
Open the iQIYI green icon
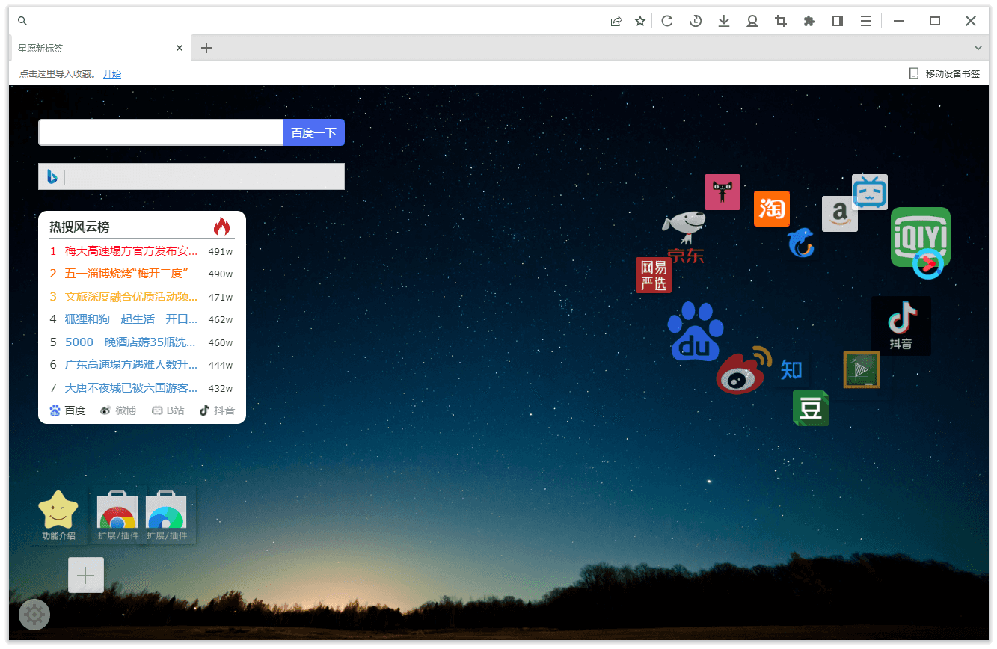(x=920, y=237)
